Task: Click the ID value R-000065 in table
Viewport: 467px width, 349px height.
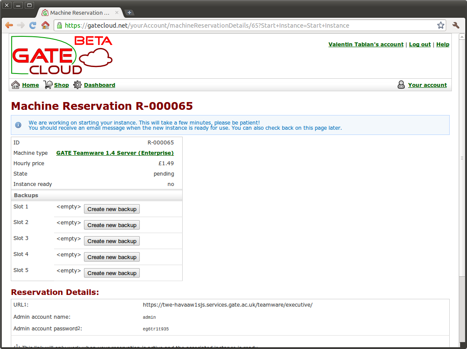Action: [161, 143]
